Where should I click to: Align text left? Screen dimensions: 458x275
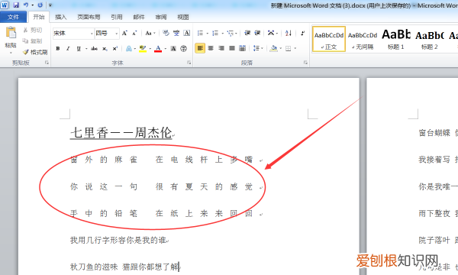click(200, 48)
